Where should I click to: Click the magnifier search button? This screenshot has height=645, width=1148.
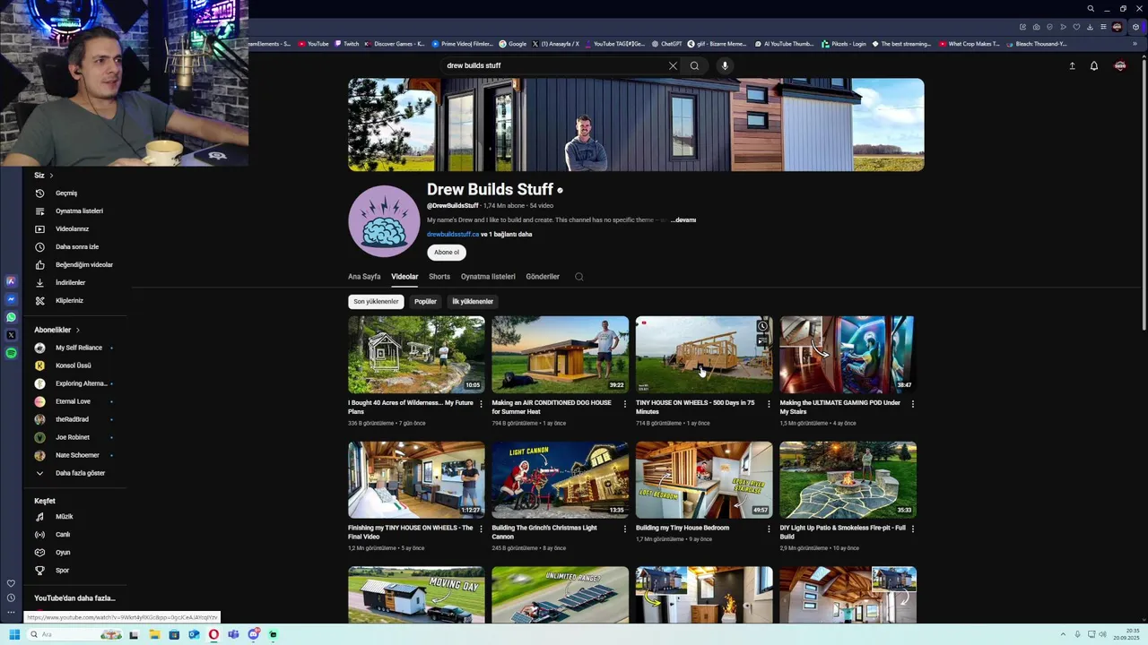click(x=694, y=65)
